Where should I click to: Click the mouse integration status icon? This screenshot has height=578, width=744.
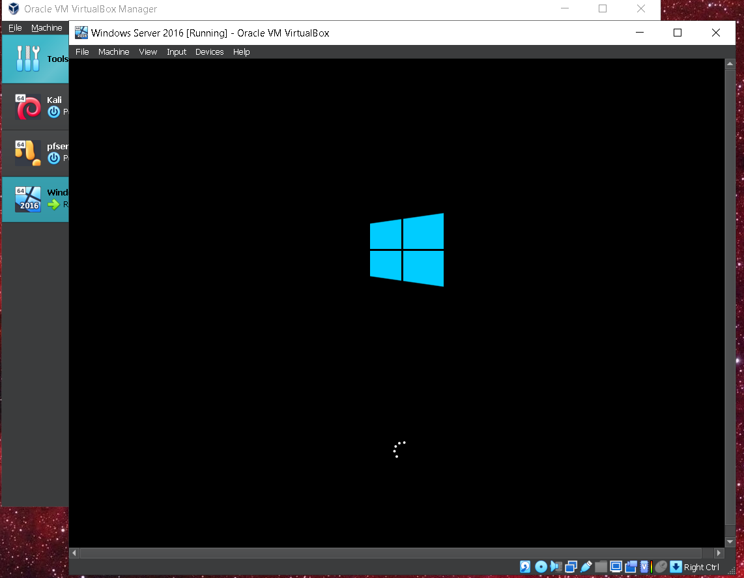661,567
